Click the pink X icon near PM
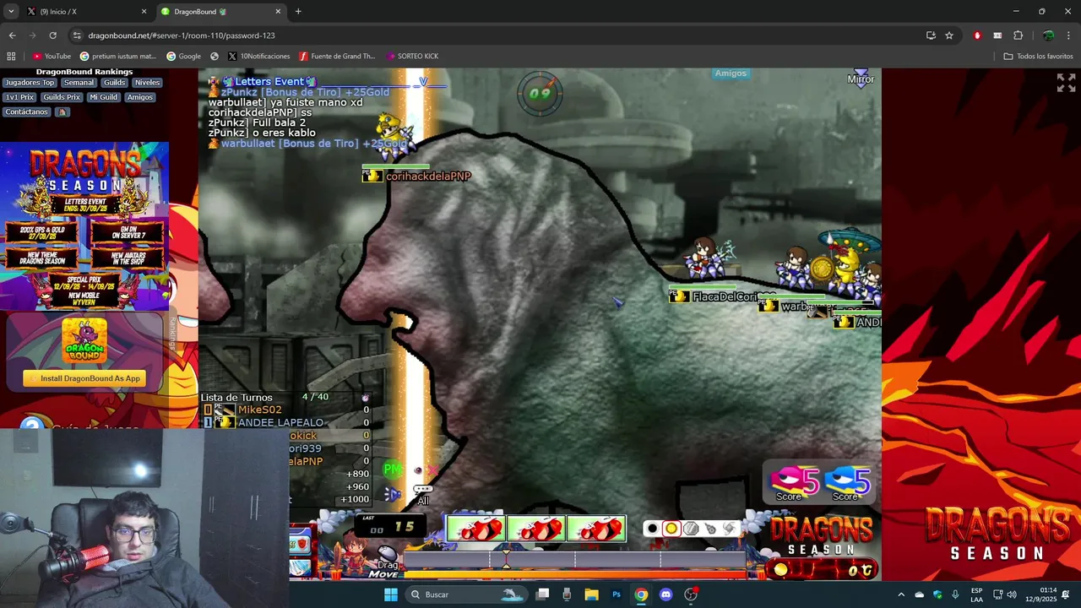 point(433,470)
